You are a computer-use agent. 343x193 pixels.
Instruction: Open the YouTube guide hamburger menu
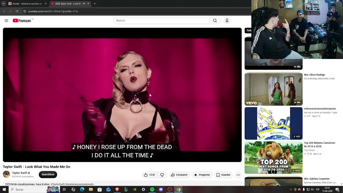pos(6,21)
